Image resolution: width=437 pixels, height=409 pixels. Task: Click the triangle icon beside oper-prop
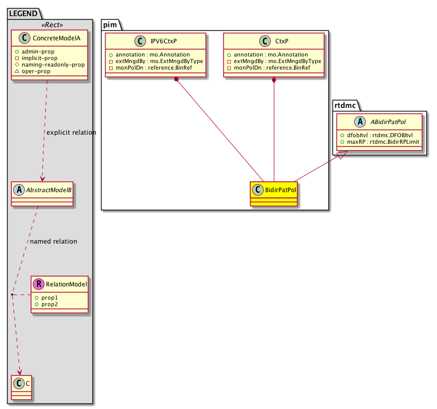[17, 72]
